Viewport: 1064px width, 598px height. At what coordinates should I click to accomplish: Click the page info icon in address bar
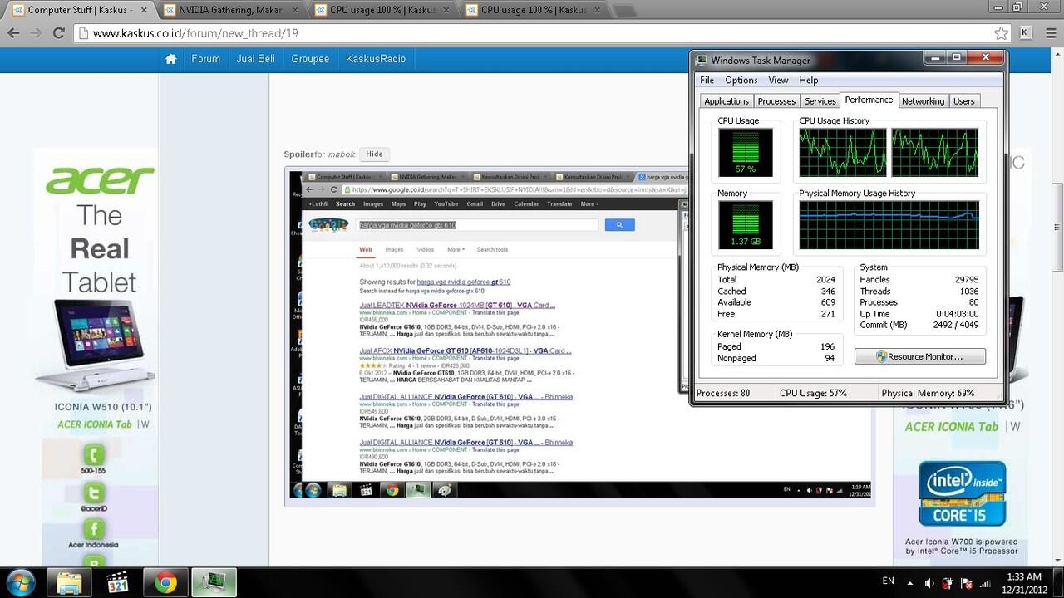coord(82,33)
